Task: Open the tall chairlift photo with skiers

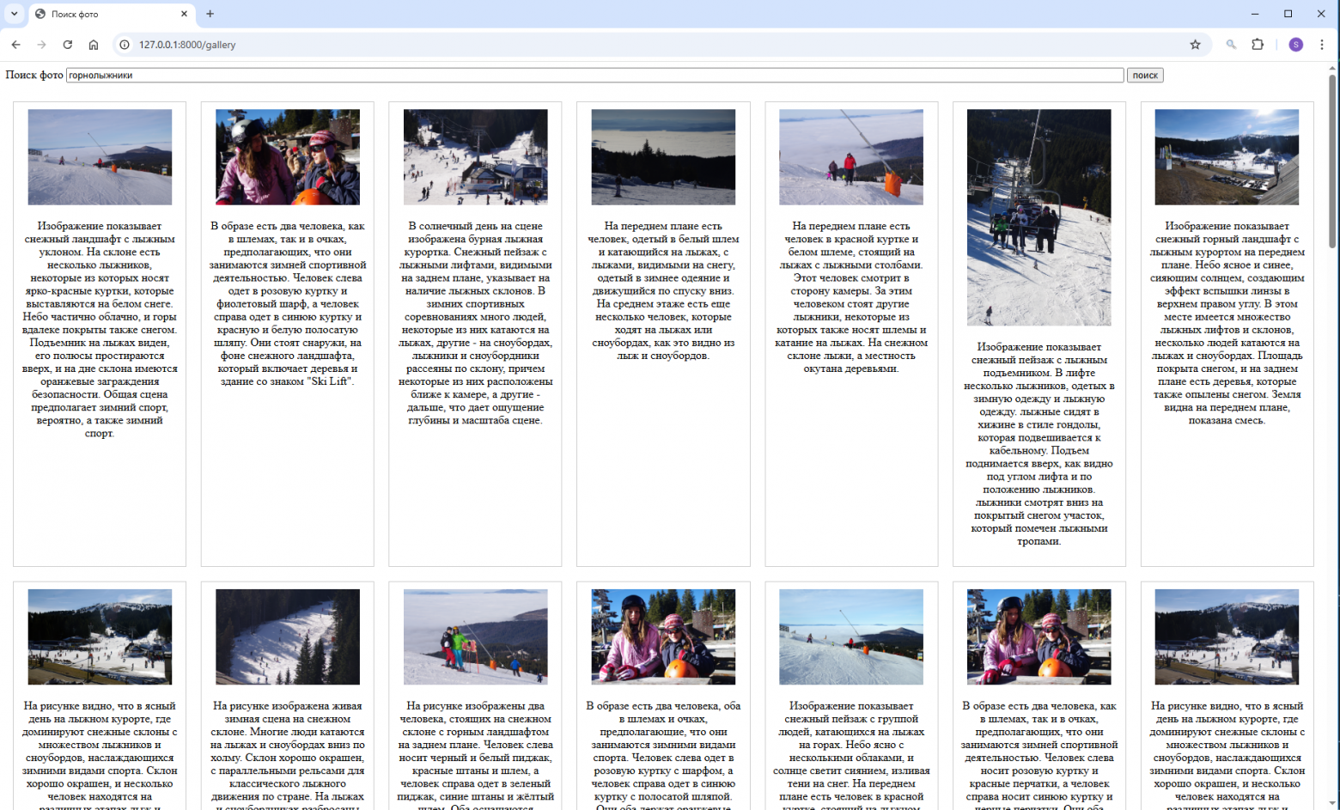Action: click(x=1038, y=217)
